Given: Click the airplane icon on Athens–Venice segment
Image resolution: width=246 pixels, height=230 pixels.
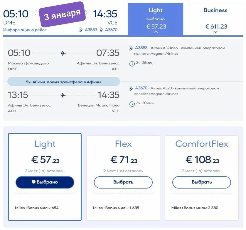Looking at the screenshot, I should click(63, 95).
